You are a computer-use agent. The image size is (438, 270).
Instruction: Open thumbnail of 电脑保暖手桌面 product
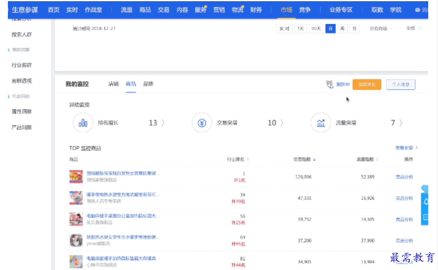(x=76, y=219)
